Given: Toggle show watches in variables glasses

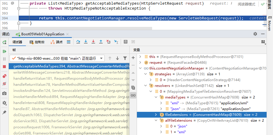Looking at the screenshot, I should [x=133, y=95].
